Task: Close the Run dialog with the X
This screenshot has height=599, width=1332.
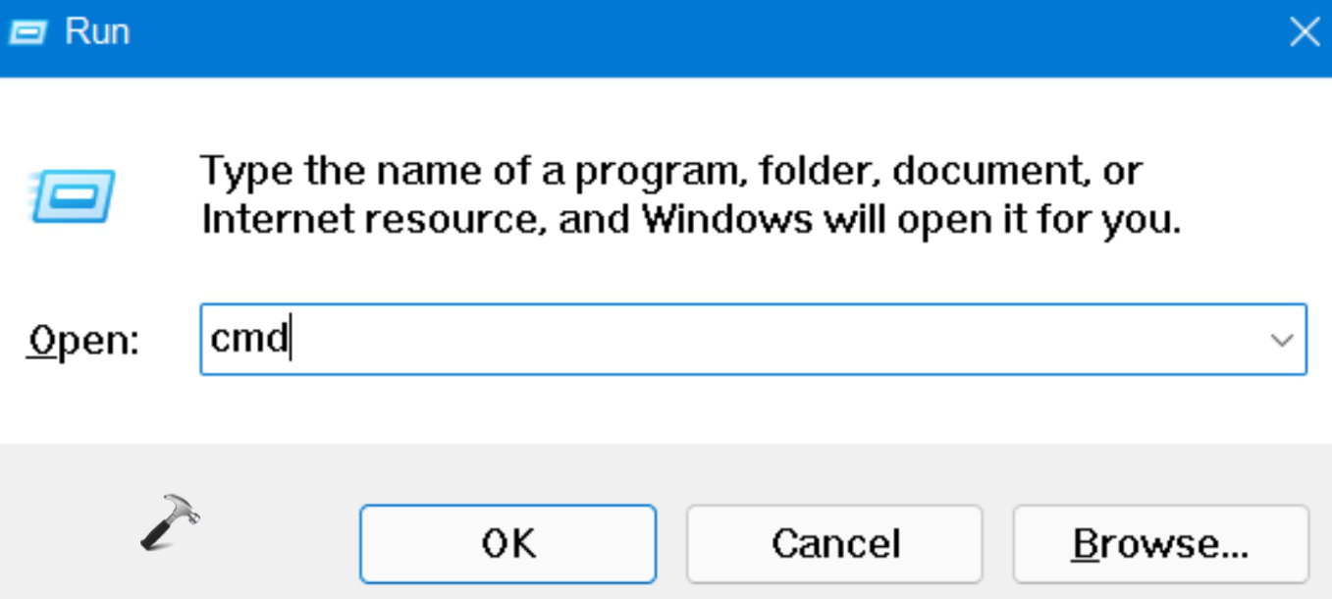Action: (x=1304, y=32)
